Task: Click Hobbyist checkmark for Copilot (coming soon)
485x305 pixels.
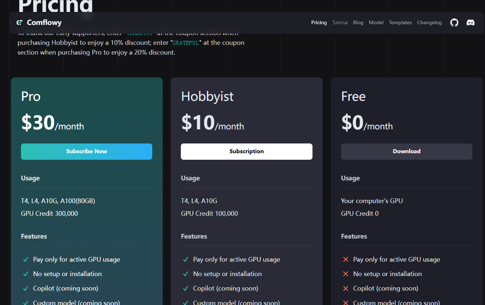Action: tap(186, 288)
